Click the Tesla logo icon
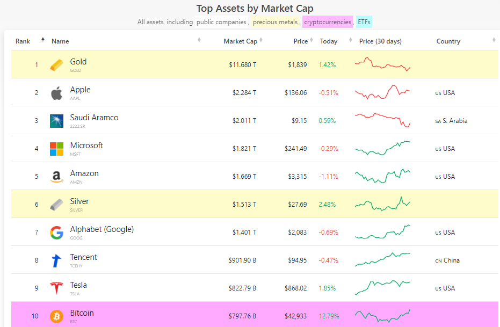Viewport: 500px width, 327px height. click(56, 288)
